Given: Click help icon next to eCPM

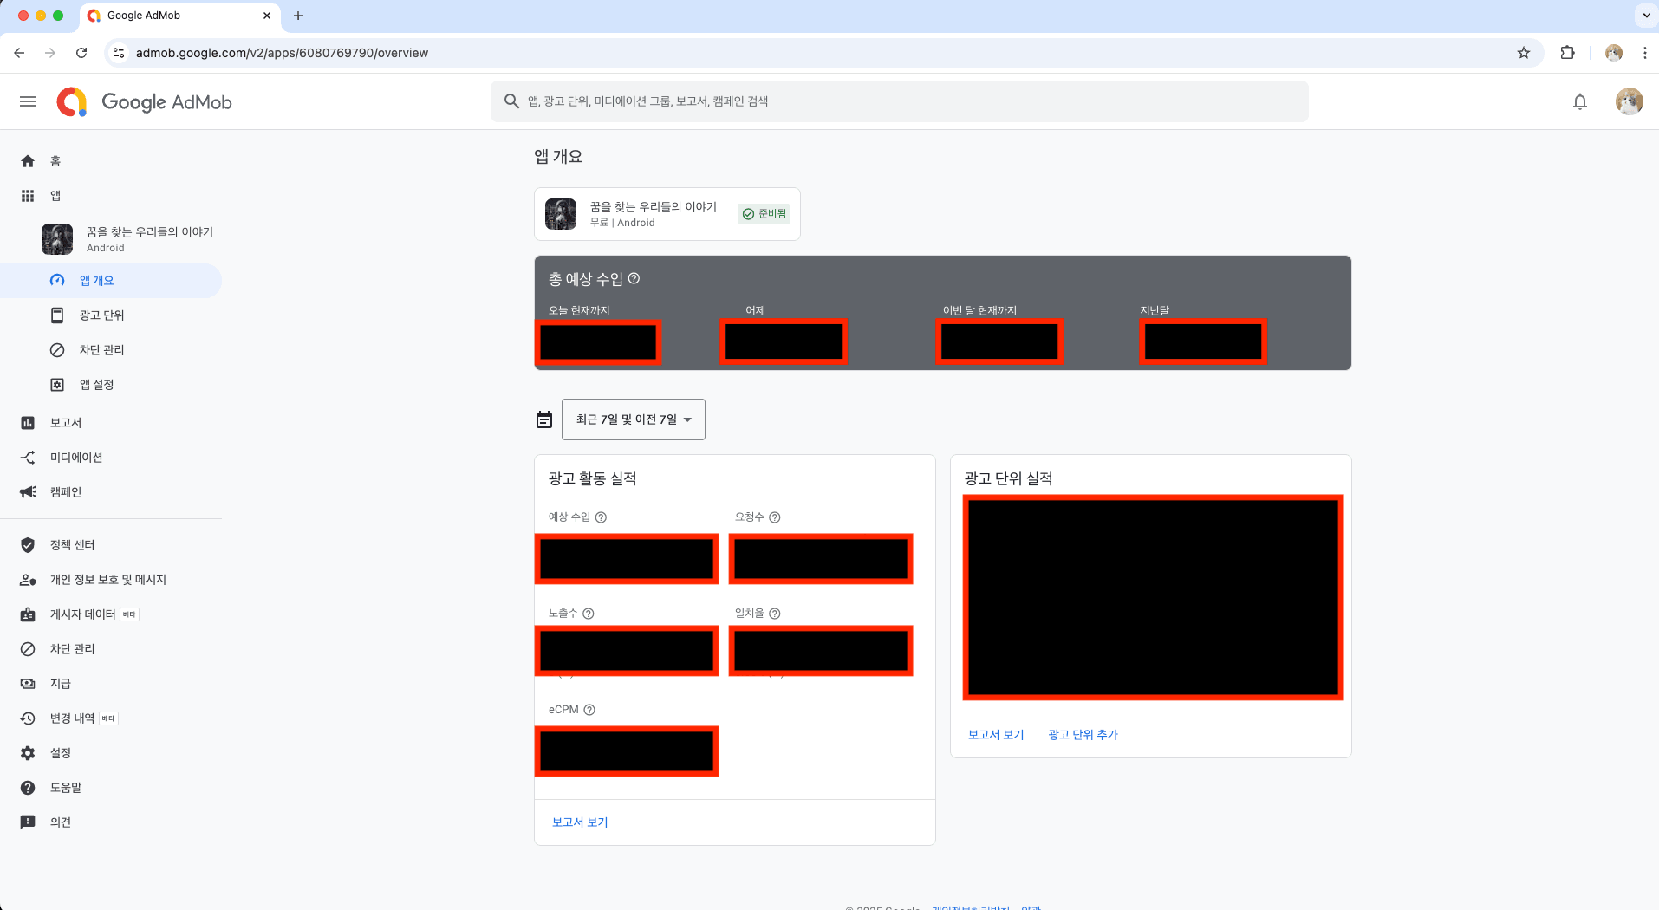Looking at the screenshot, I should click(589, 710).
